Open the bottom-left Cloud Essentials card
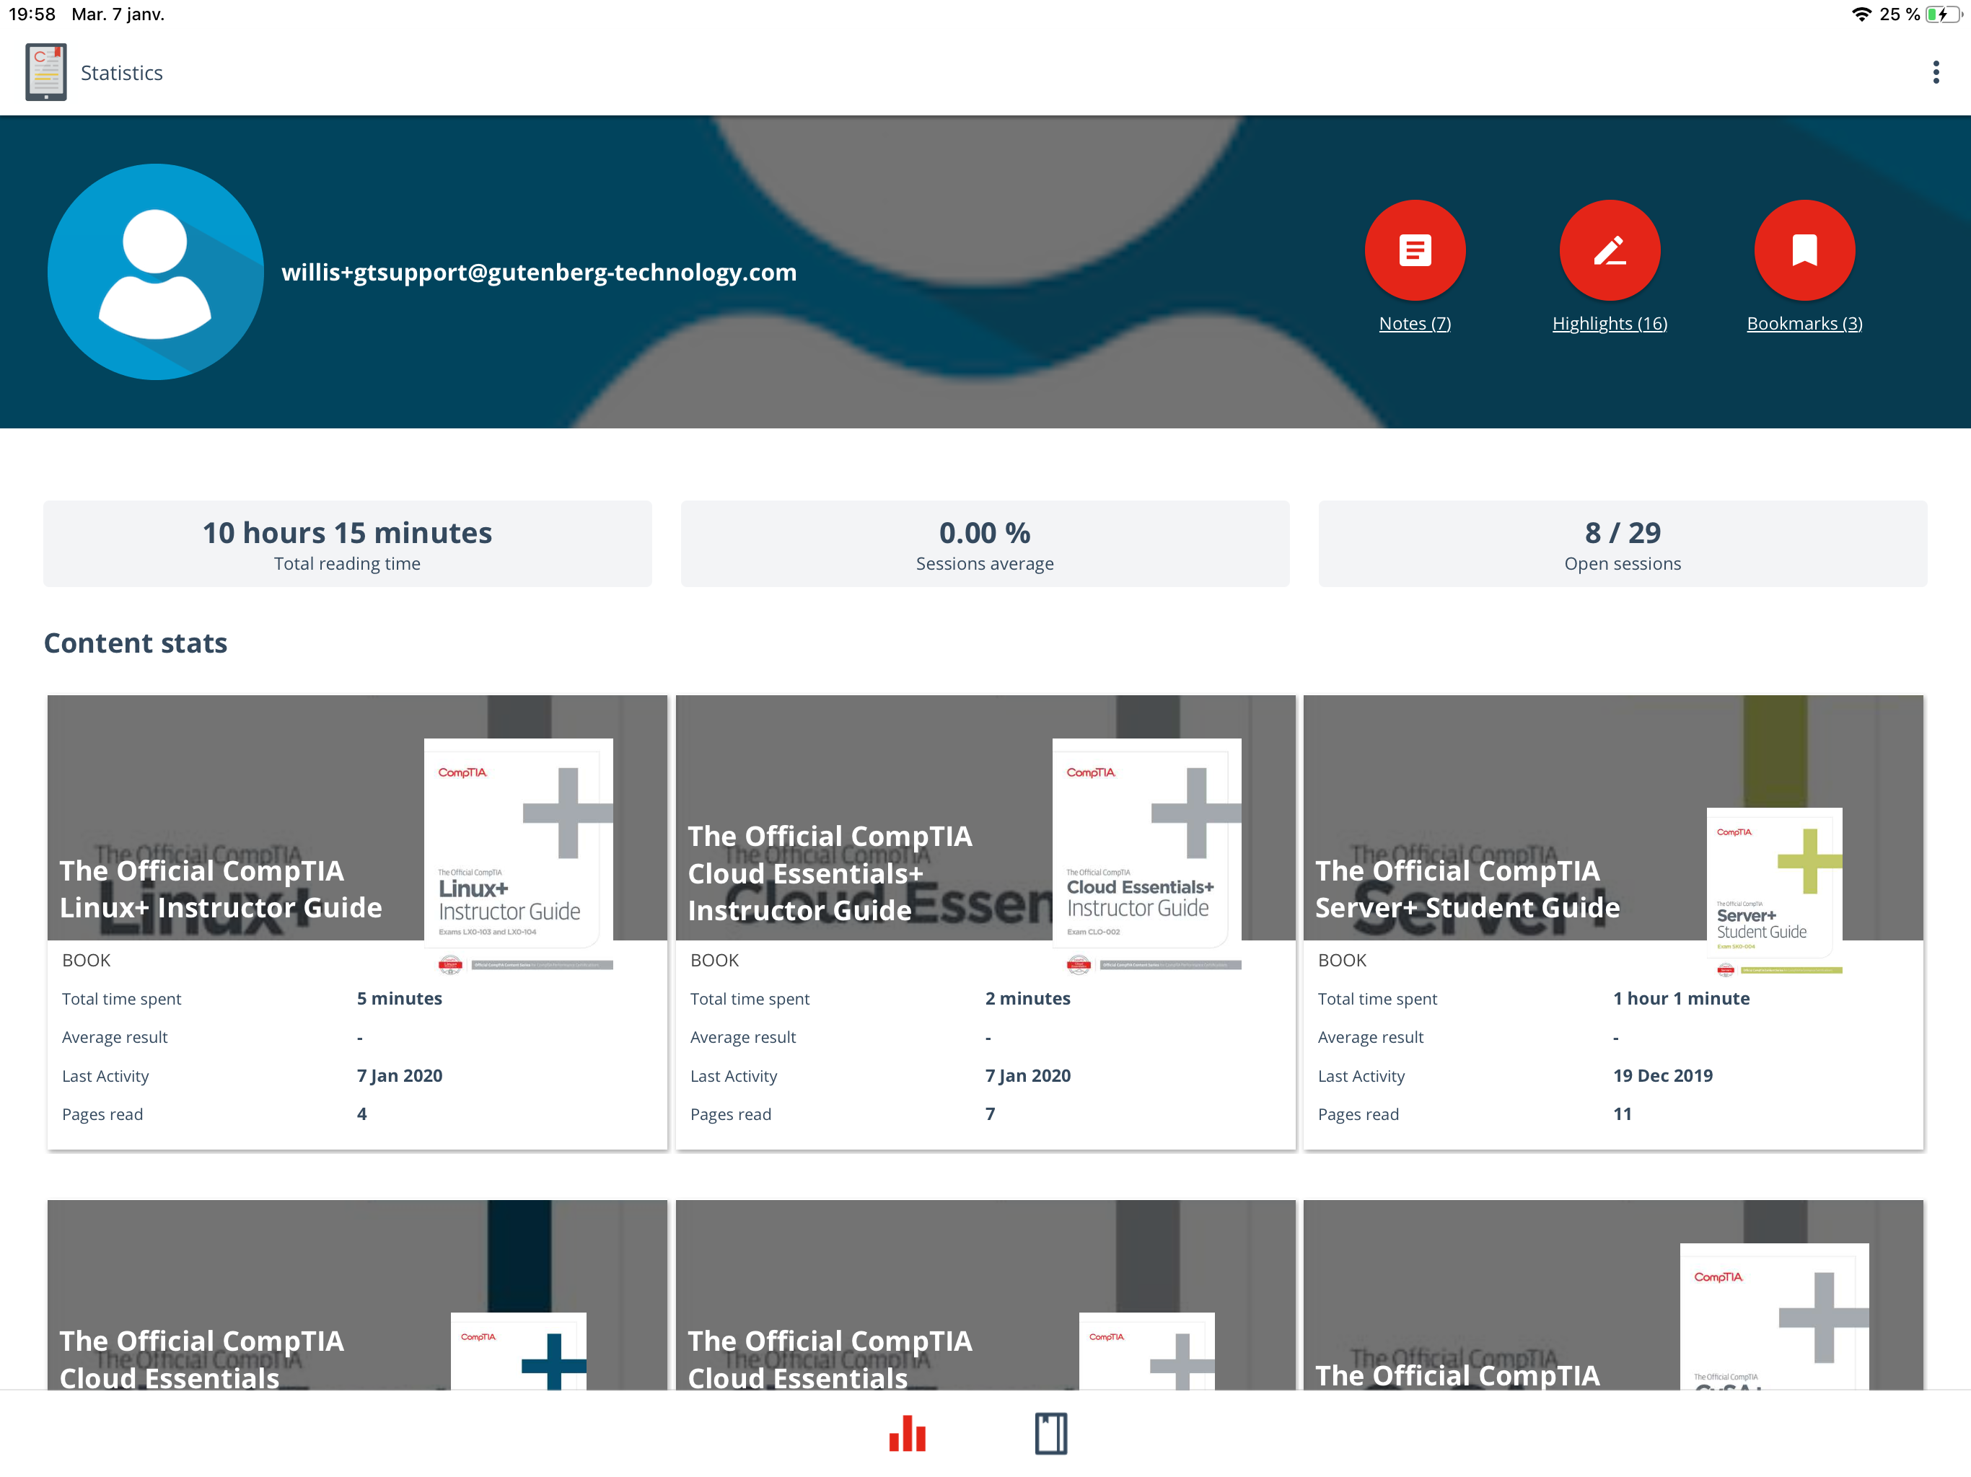This screenshot has width=1971, height=1477. 357,1295
